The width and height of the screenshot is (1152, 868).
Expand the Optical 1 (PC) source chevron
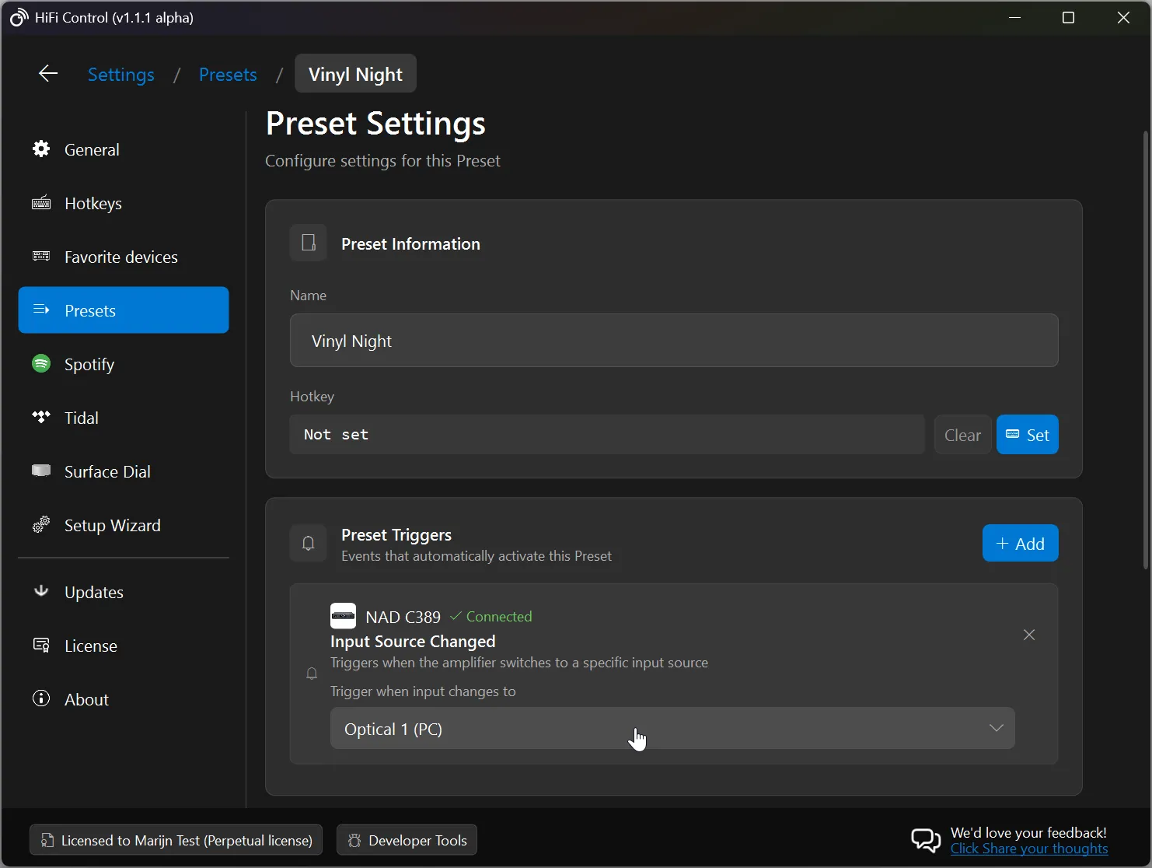coord(996,728)
